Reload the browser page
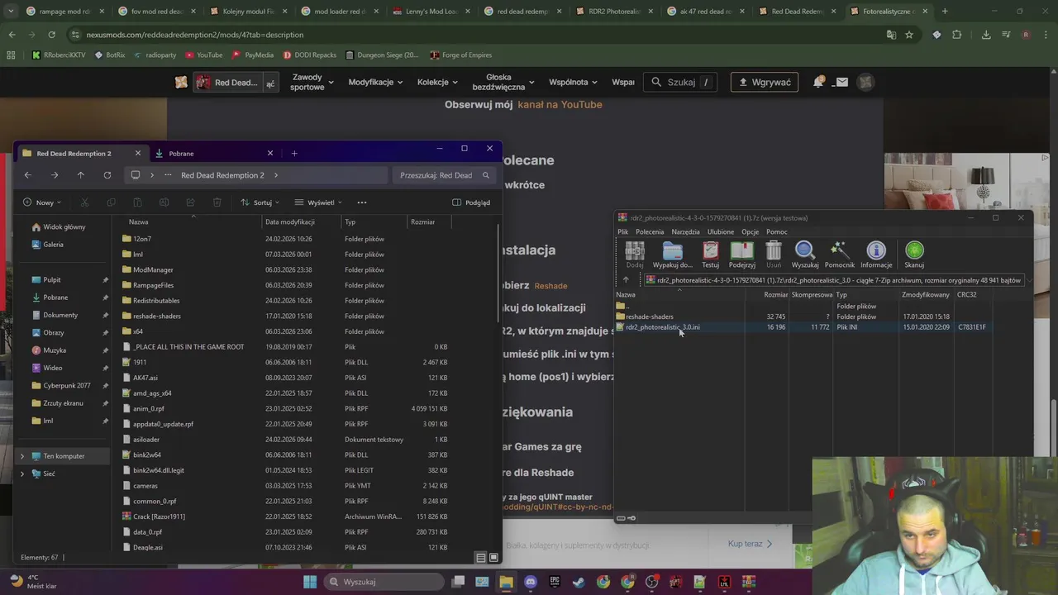Screen dimensions: 1058x595 (51, 35)
